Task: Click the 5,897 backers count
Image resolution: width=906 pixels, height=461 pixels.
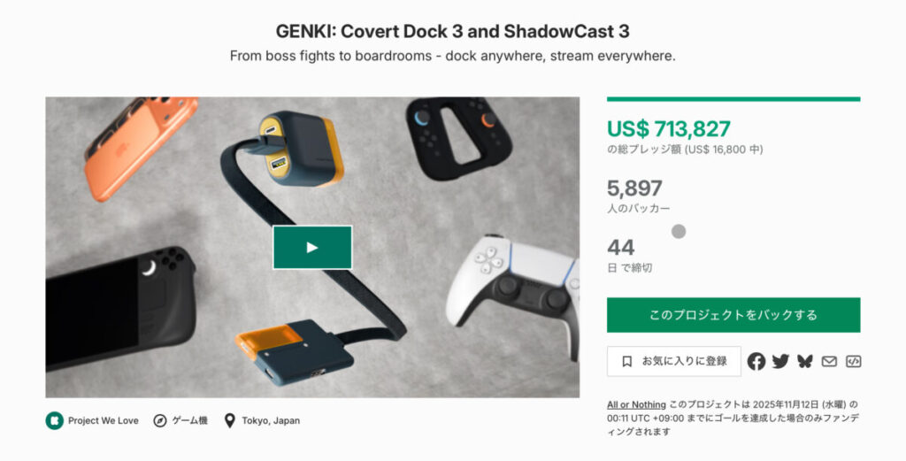Action: (x=634, y=188)
